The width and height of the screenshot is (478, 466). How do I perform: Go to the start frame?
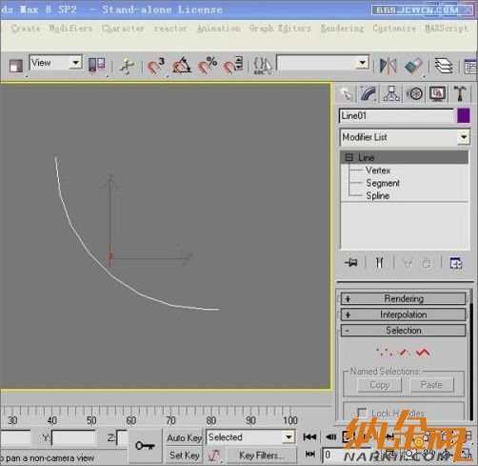[309, 437]
